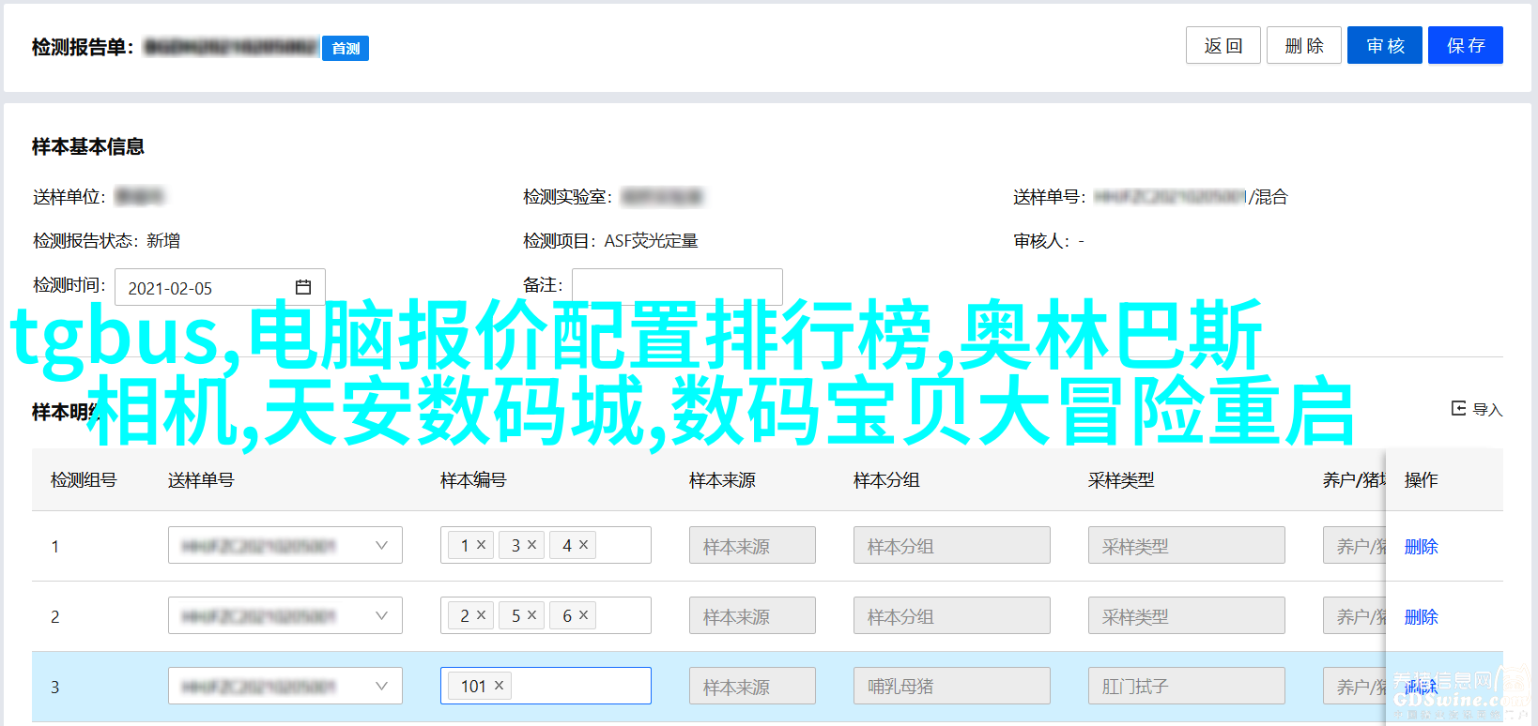Open 送样单号 dropdown in row 2

(x=285, y=615)
